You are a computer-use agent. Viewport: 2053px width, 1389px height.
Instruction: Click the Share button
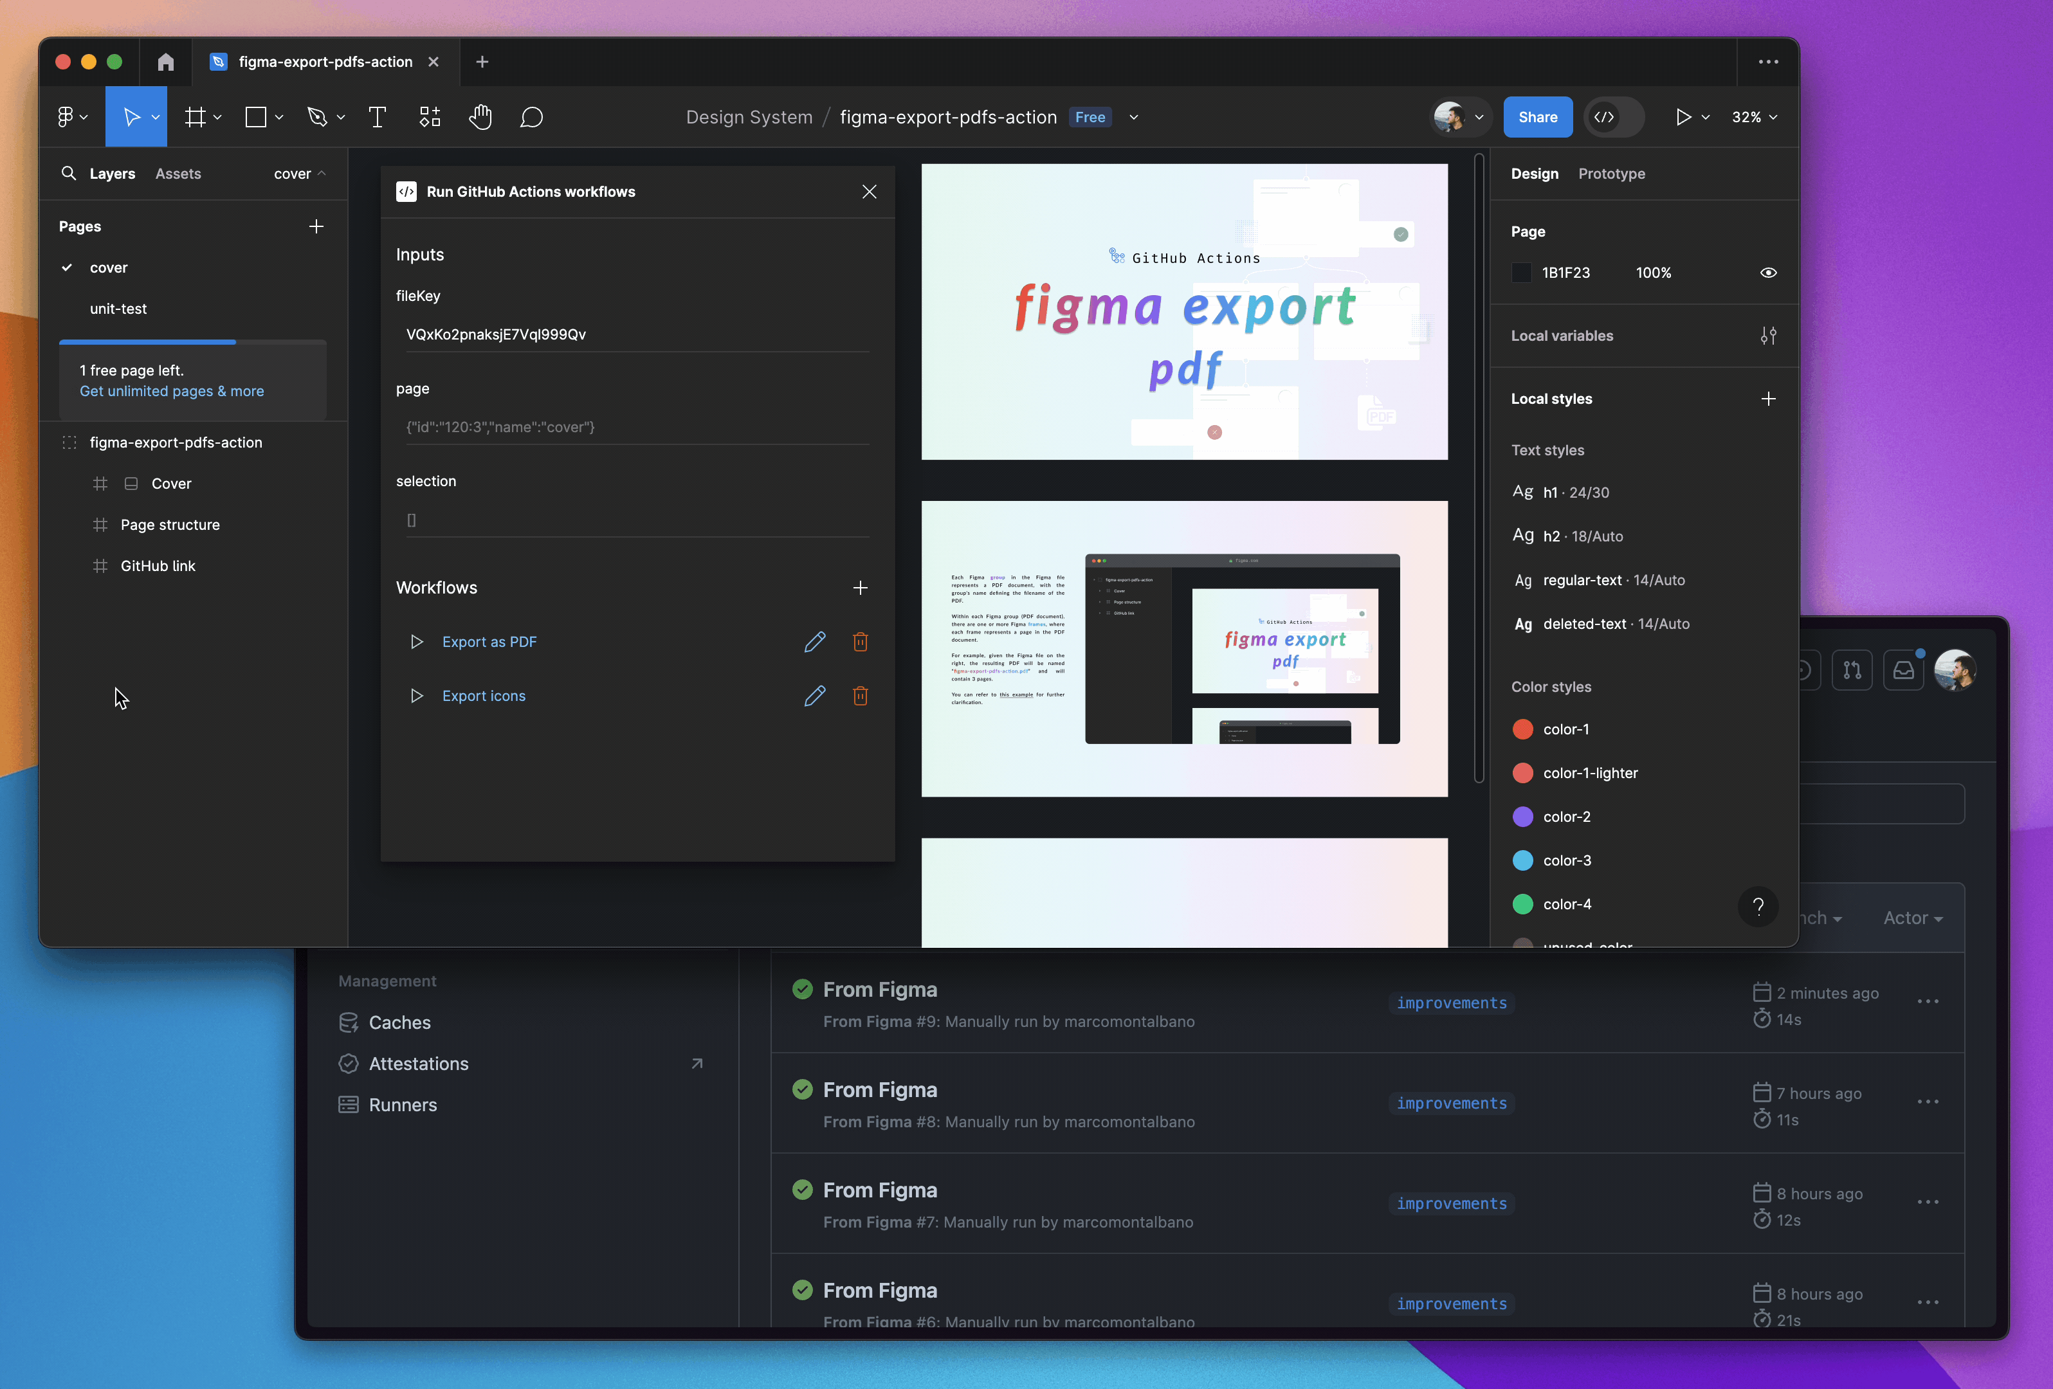1538,116
